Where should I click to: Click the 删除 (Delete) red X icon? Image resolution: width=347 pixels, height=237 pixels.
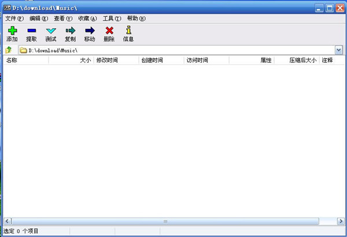tap(109, 31)
